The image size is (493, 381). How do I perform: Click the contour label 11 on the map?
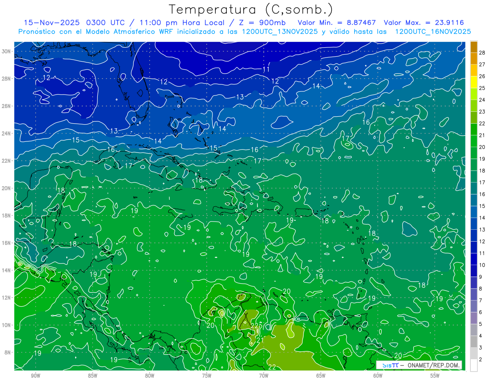tap(266, 69)
